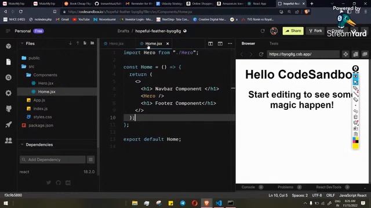Open the sandbox info cube icon
371x208 pixels.
(x=9, y=46)
